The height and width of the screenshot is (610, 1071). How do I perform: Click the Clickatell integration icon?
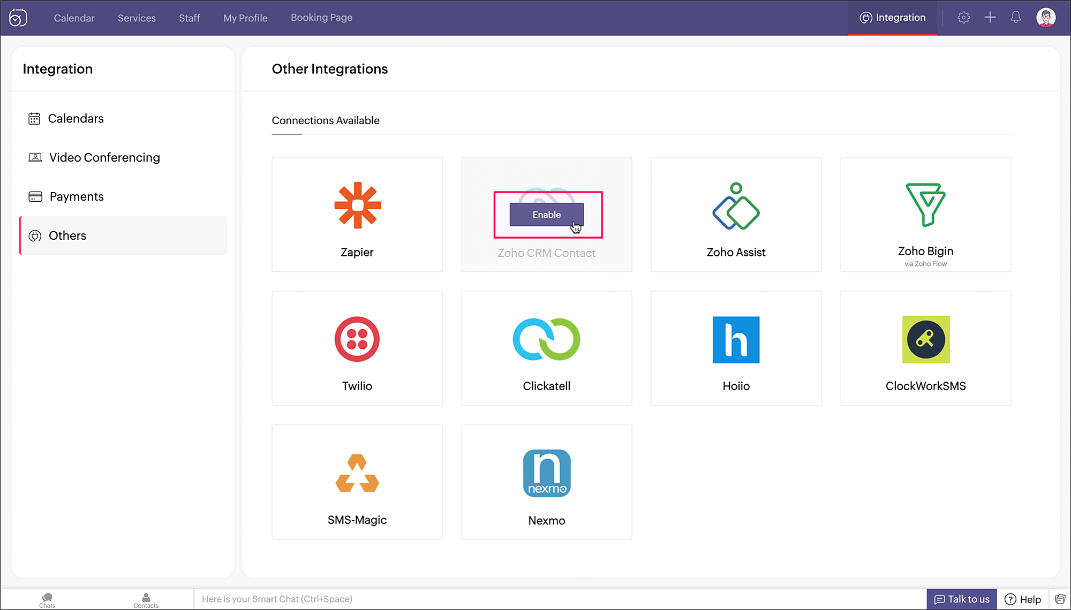[547, 339]
